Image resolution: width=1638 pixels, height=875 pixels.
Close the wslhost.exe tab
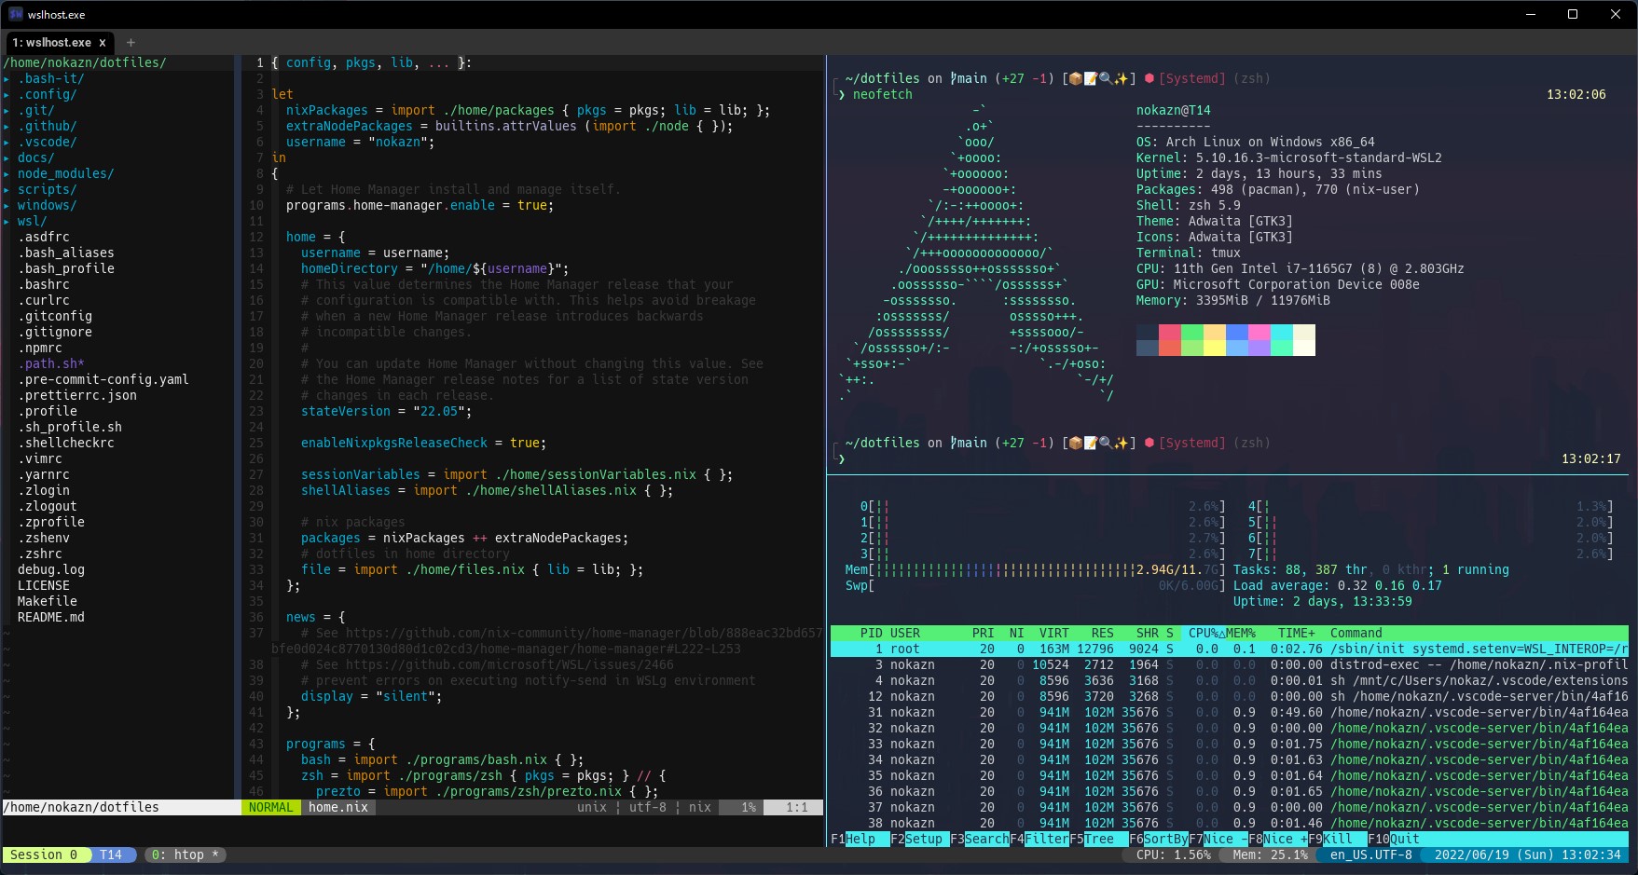click(103, 43)
